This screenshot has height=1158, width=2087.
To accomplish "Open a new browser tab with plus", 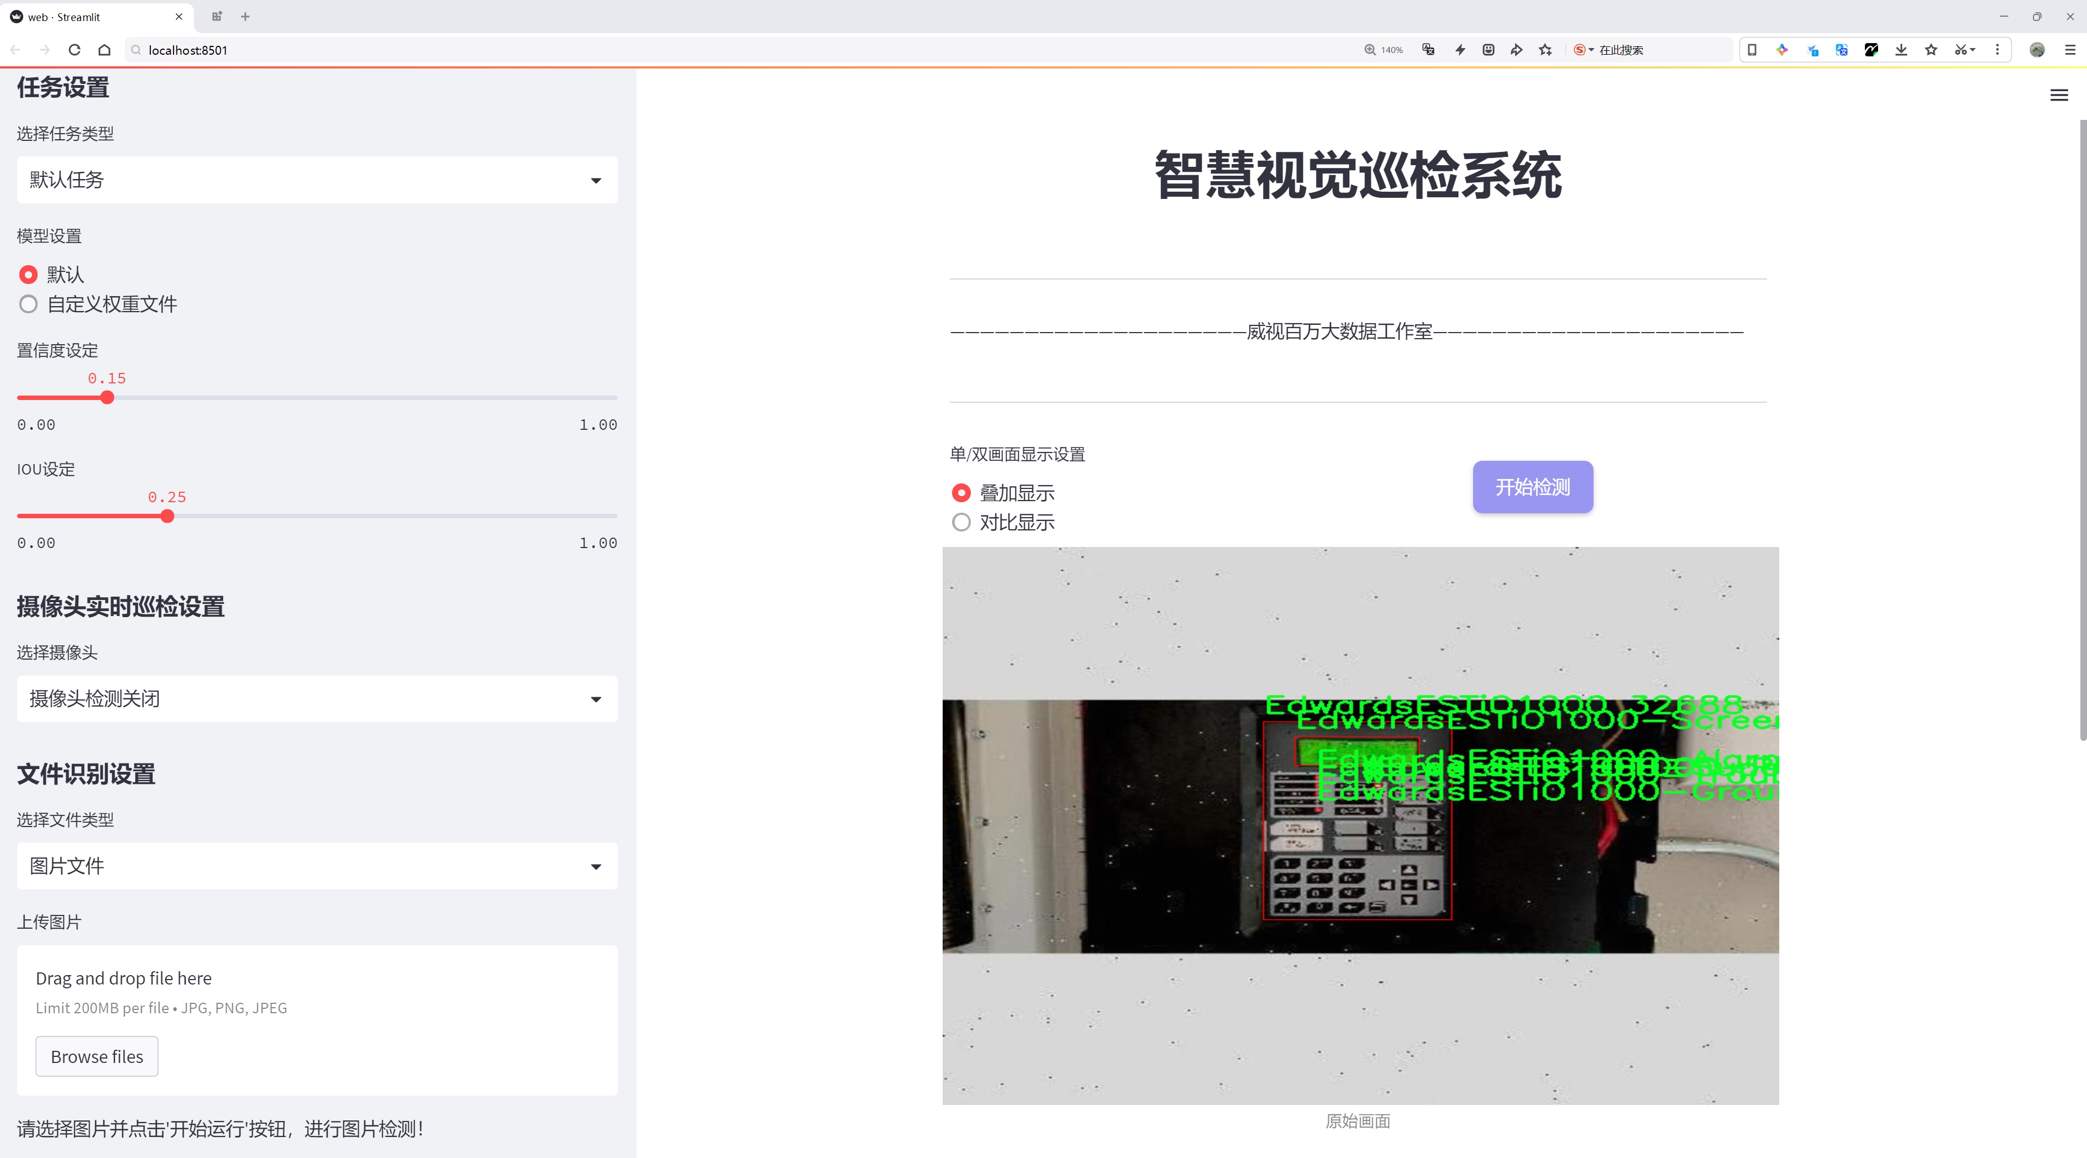I will [245, 17].
